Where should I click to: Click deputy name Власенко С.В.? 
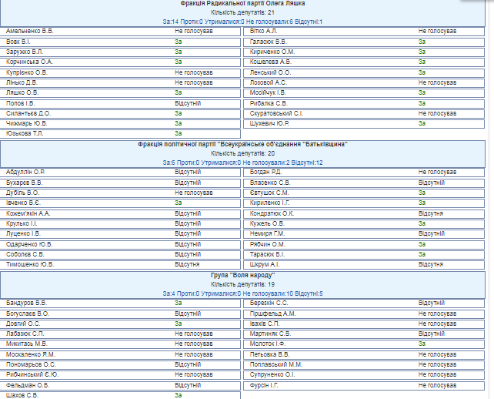(270, 183)
